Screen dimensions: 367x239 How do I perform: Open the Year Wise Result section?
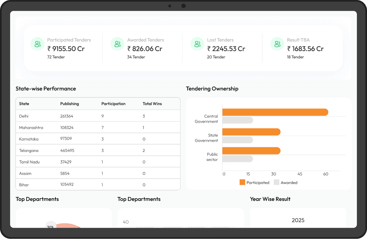(x=270, y=199)
